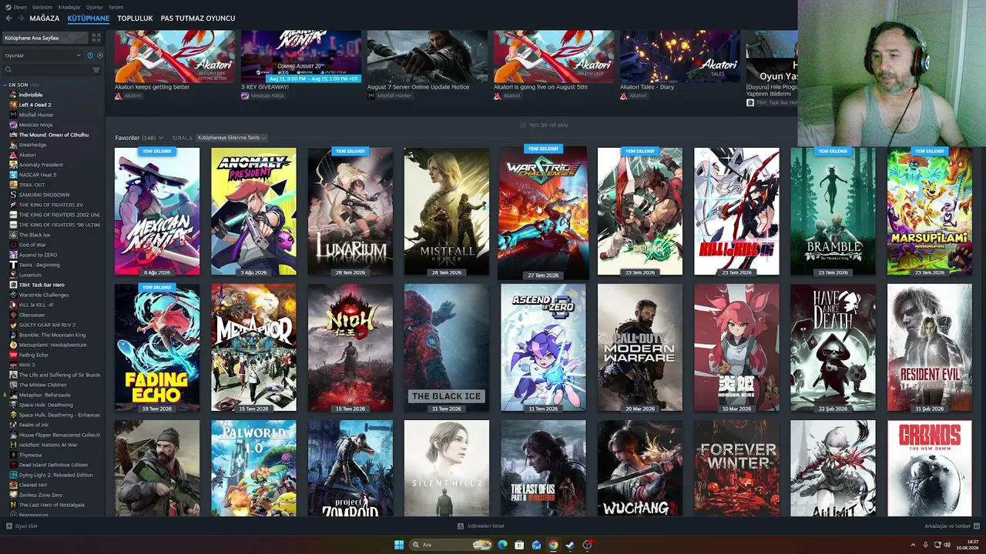The width and height of the screenshot is (986, 554).
Task: Switch to the TOPLULUK tab
Action: [x=135, y=18]
